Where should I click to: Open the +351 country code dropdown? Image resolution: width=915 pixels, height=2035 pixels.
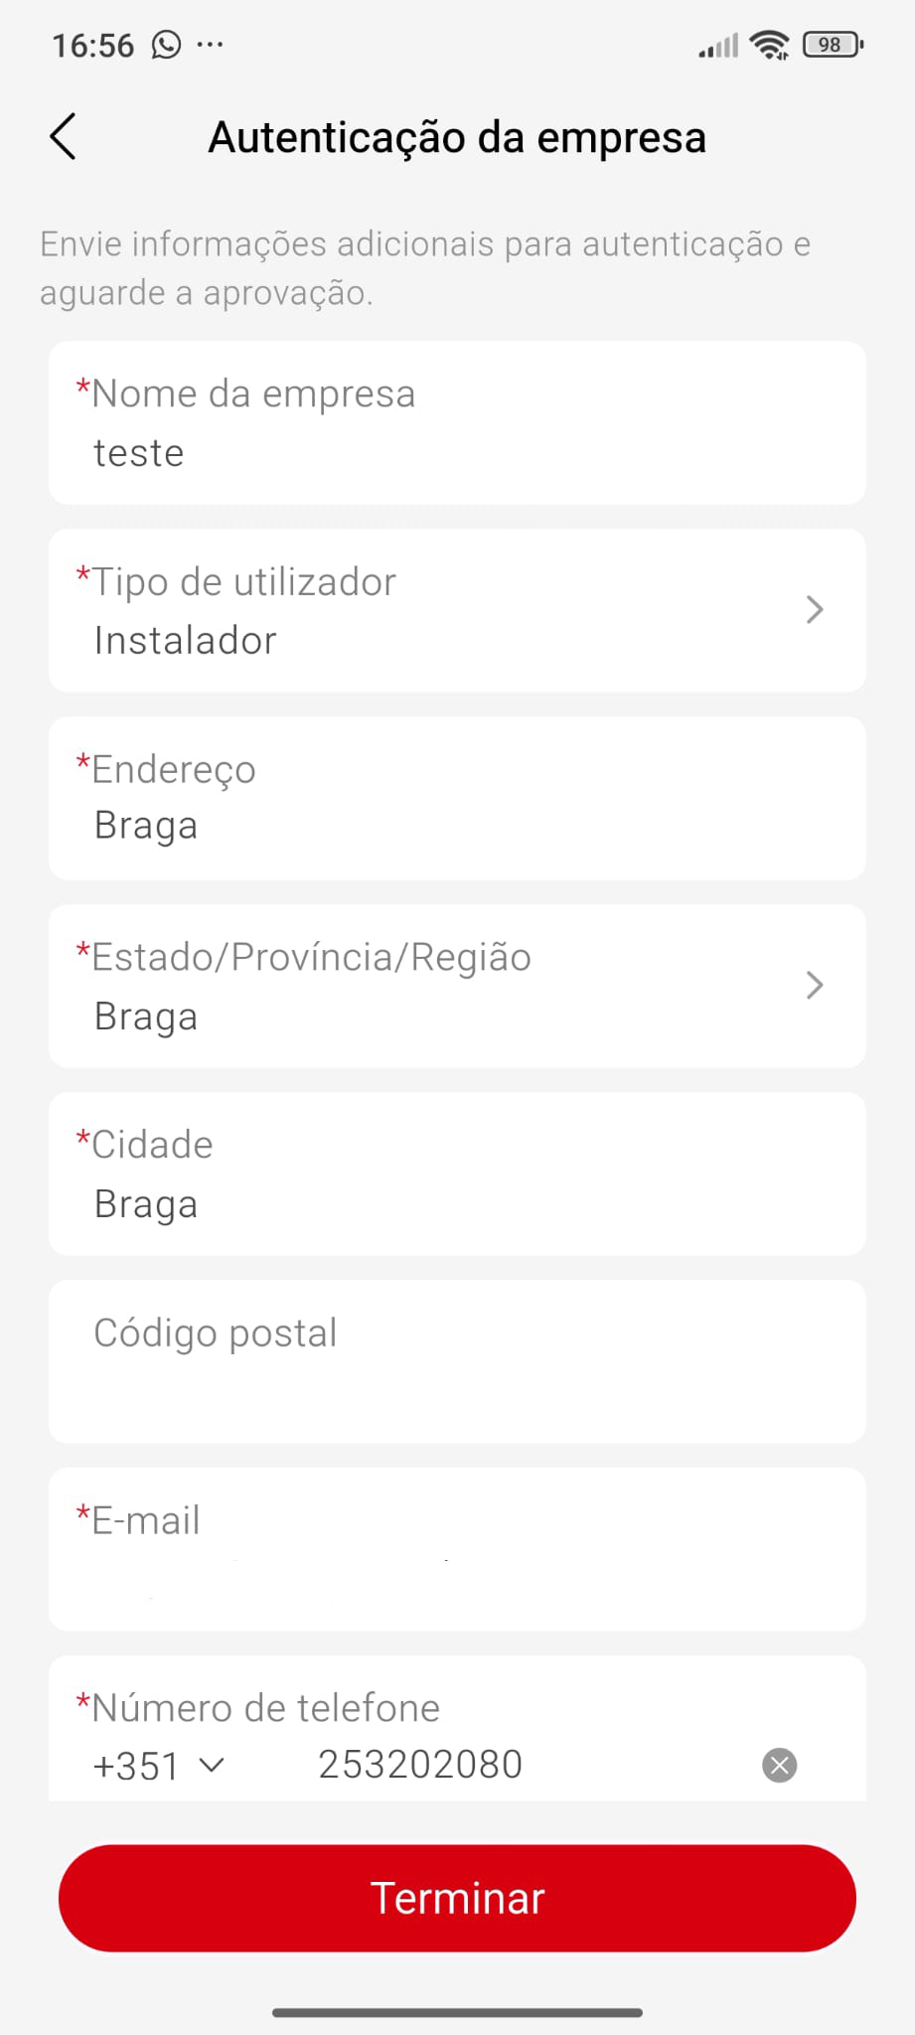coord(159,1766)
